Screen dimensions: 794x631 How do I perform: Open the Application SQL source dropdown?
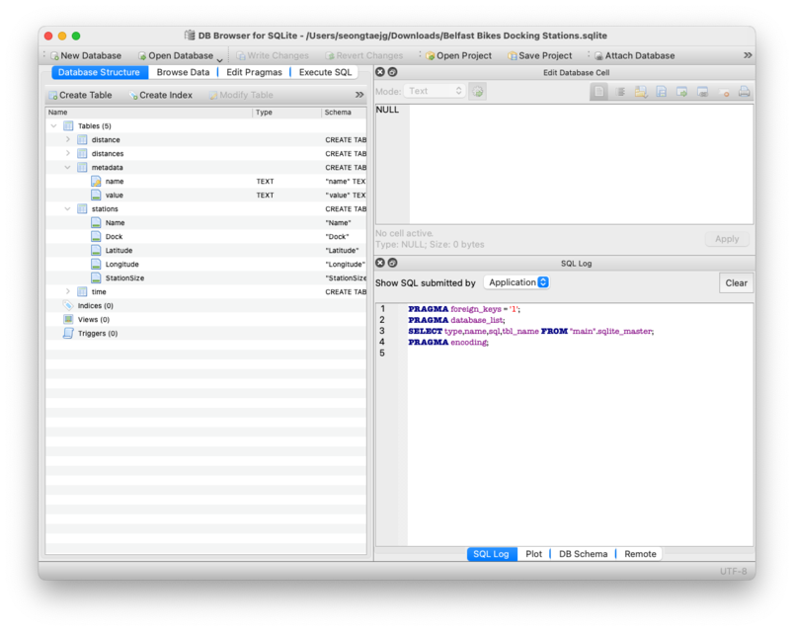click(517, 282)
